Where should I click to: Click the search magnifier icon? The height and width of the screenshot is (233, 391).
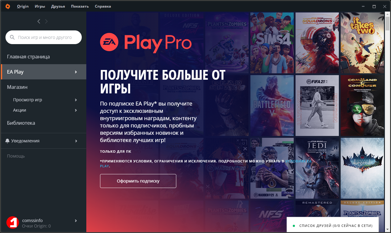click(x=12, y=37)
